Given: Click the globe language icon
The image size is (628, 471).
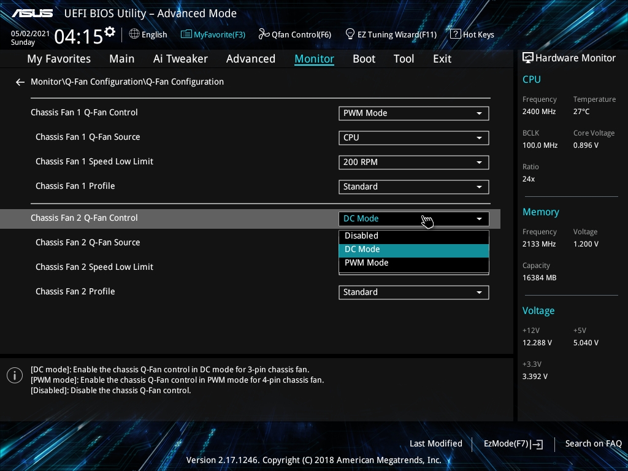Looking at the screenshot, I should [134, 34].
